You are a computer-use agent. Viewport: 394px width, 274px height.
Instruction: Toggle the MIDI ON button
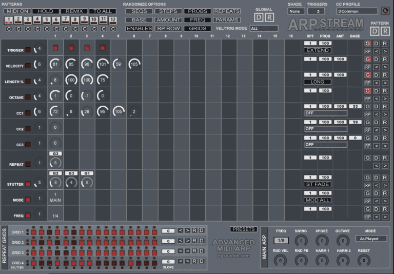coord(17,11)
